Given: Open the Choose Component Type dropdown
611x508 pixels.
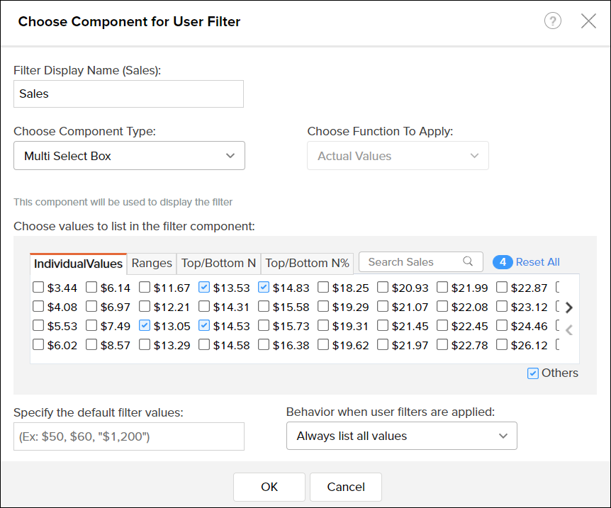Looking at the screenshot, I should pos(129,155).
